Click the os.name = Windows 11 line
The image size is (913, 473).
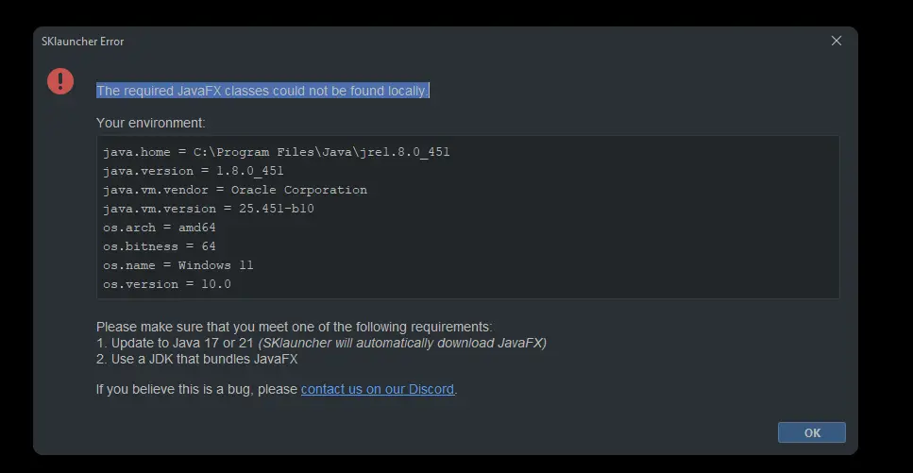tap(178, 265)
